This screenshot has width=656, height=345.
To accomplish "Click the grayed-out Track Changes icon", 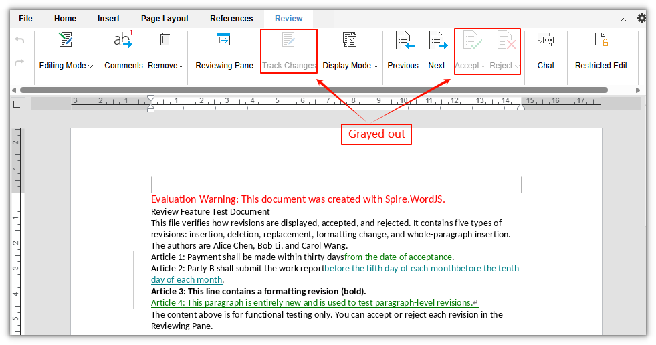I will pyautogui.click(x=288, y=39).
